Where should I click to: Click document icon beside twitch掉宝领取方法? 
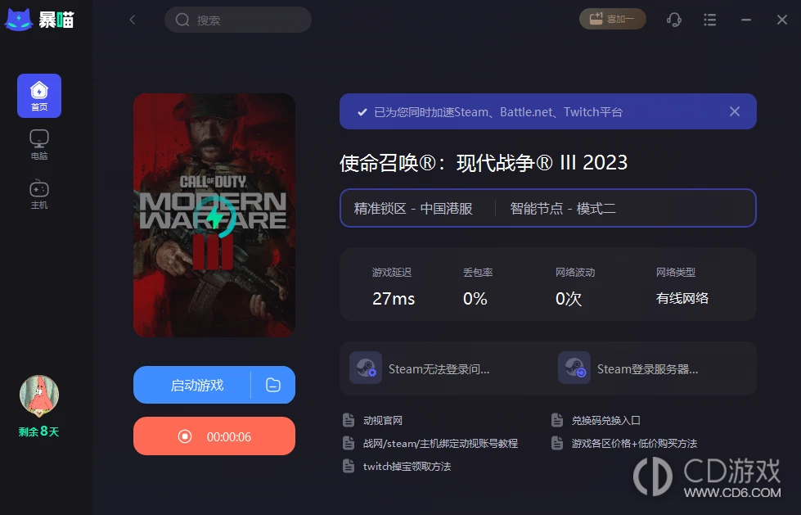tap(349, 466)
